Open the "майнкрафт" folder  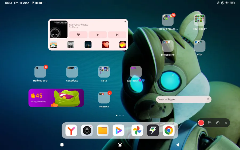pyautogui.click(x=199, y=20)
